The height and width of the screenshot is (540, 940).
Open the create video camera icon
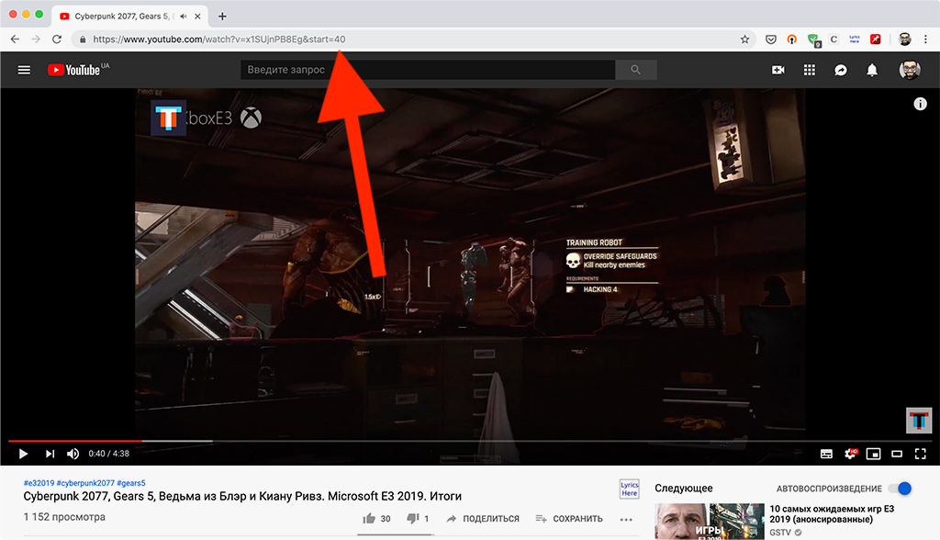[x=778, y=70]
